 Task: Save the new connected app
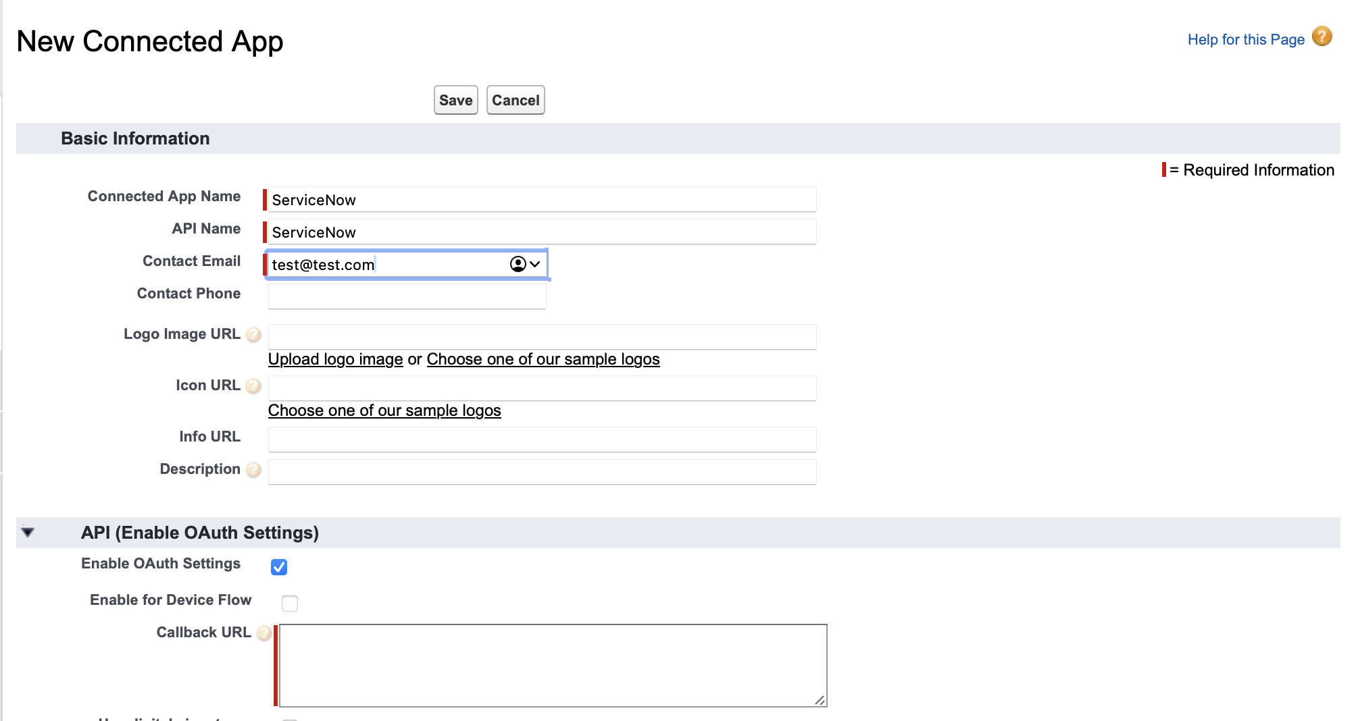pyautogui.click(x=455, y=100)
